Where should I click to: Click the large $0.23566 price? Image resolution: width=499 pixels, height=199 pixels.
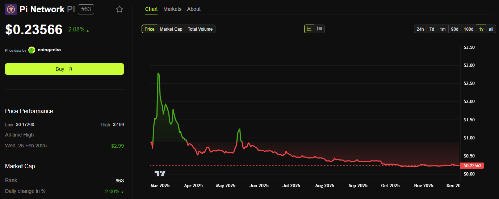(34, 30)
